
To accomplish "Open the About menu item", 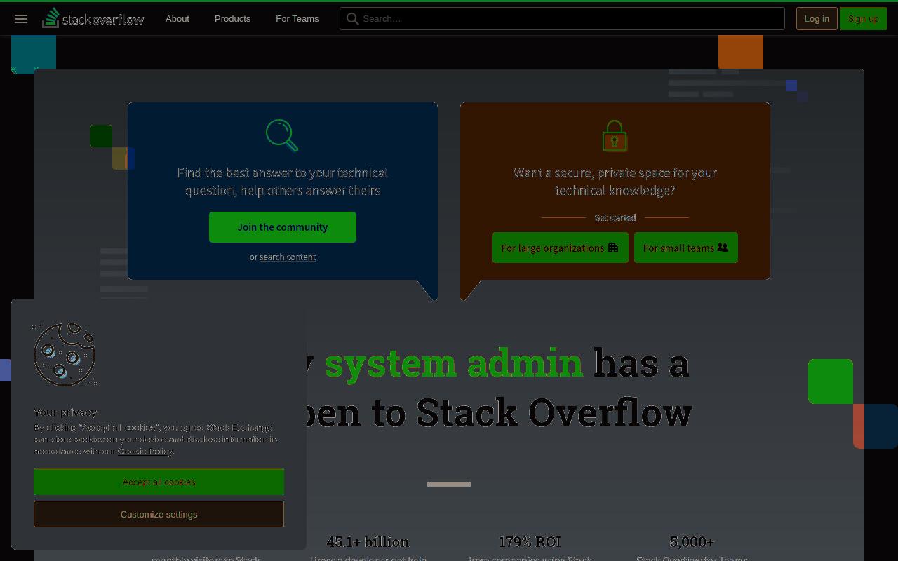I will tap(177, 19).
